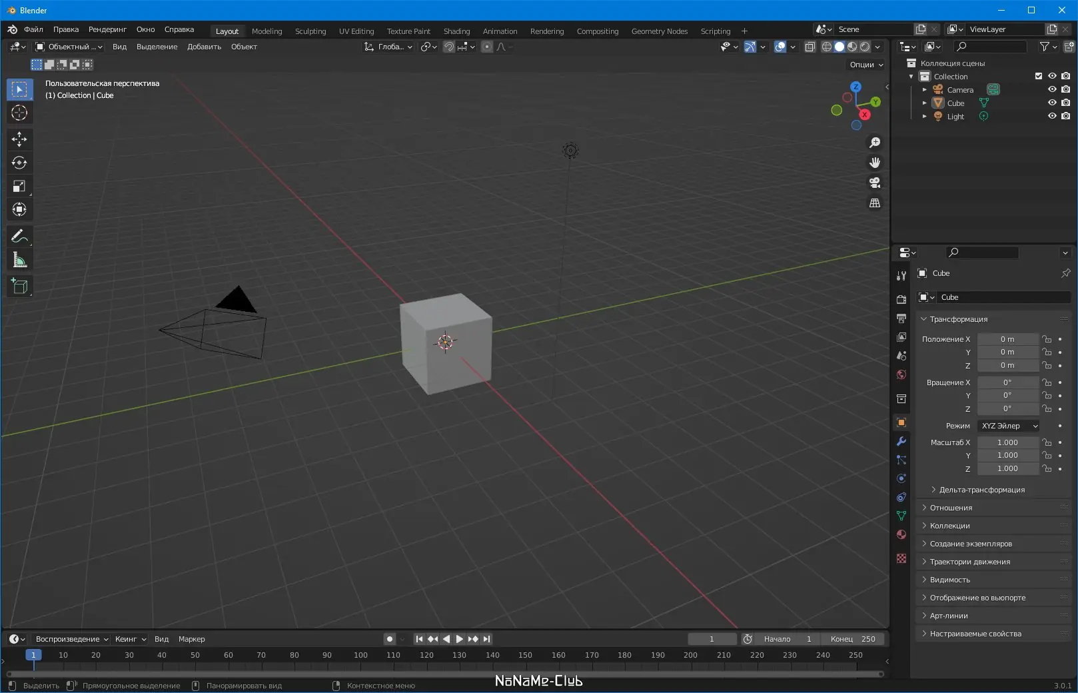
Task: Activate the Annotate pencil tool
Action: point(19,237)
